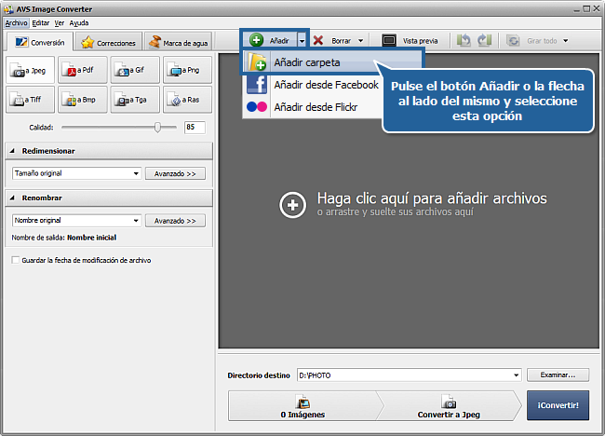Image resolution: width=605 pixels, height=436 pixels.
Task: Select the 'a Jpeg' output format button
Action: 30,70
